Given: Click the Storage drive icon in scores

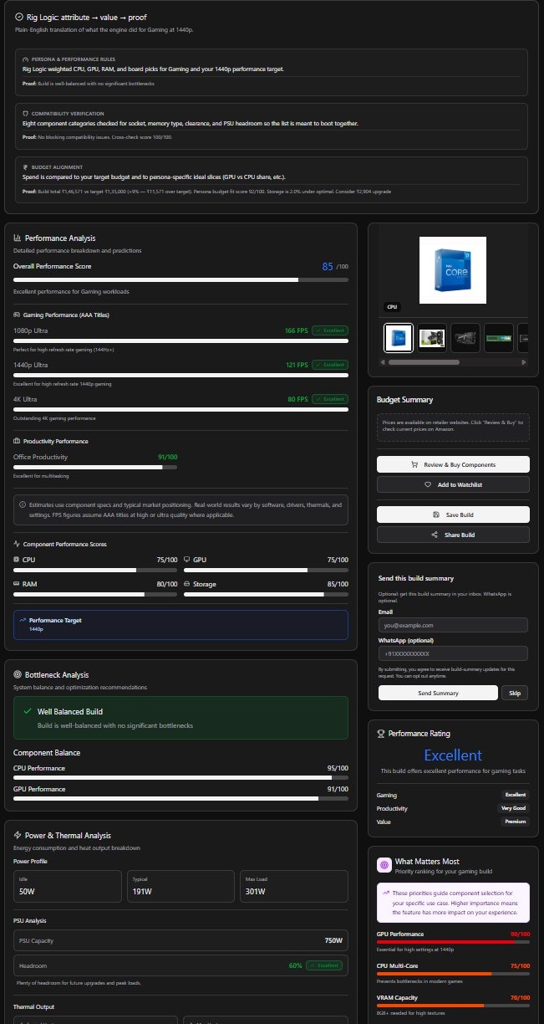Looking at the screenshot, I should point(186,584).
